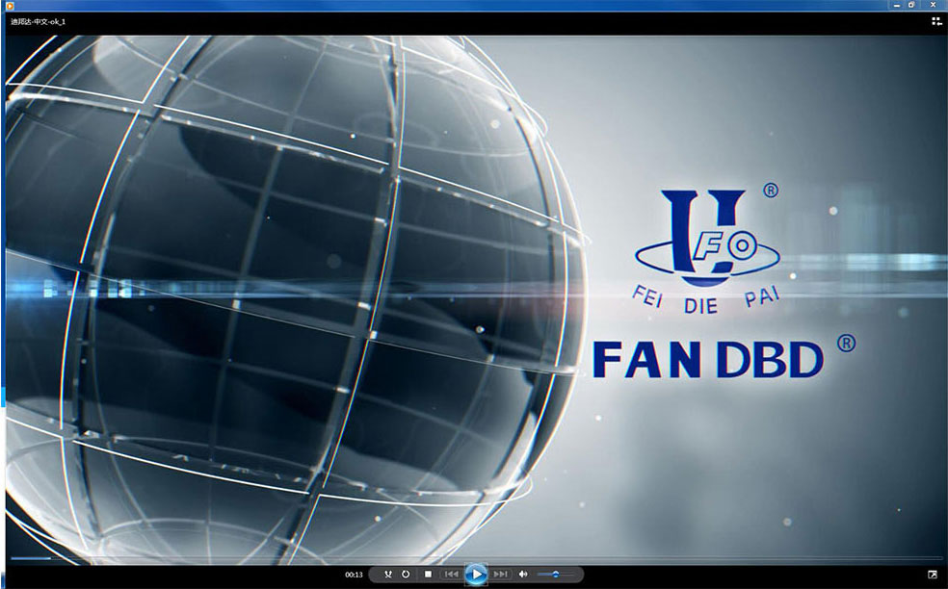The height and width of the screenshot is (589, 948).
Task: Skip to the next track
Action: tap(501, 574)
